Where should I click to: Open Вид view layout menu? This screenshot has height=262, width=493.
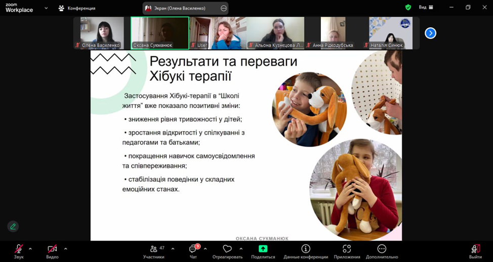[426, 7]
